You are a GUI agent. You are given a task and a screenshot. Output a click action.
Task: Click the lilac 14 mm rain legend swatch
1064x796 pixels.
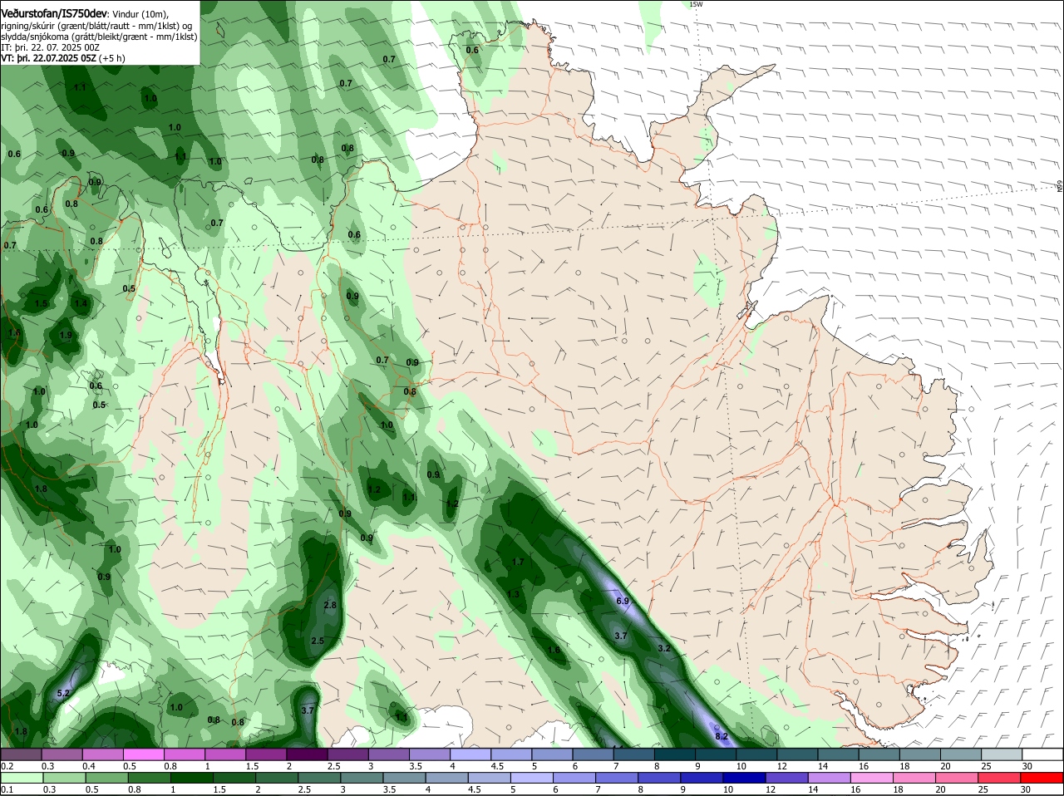(830, 778)
